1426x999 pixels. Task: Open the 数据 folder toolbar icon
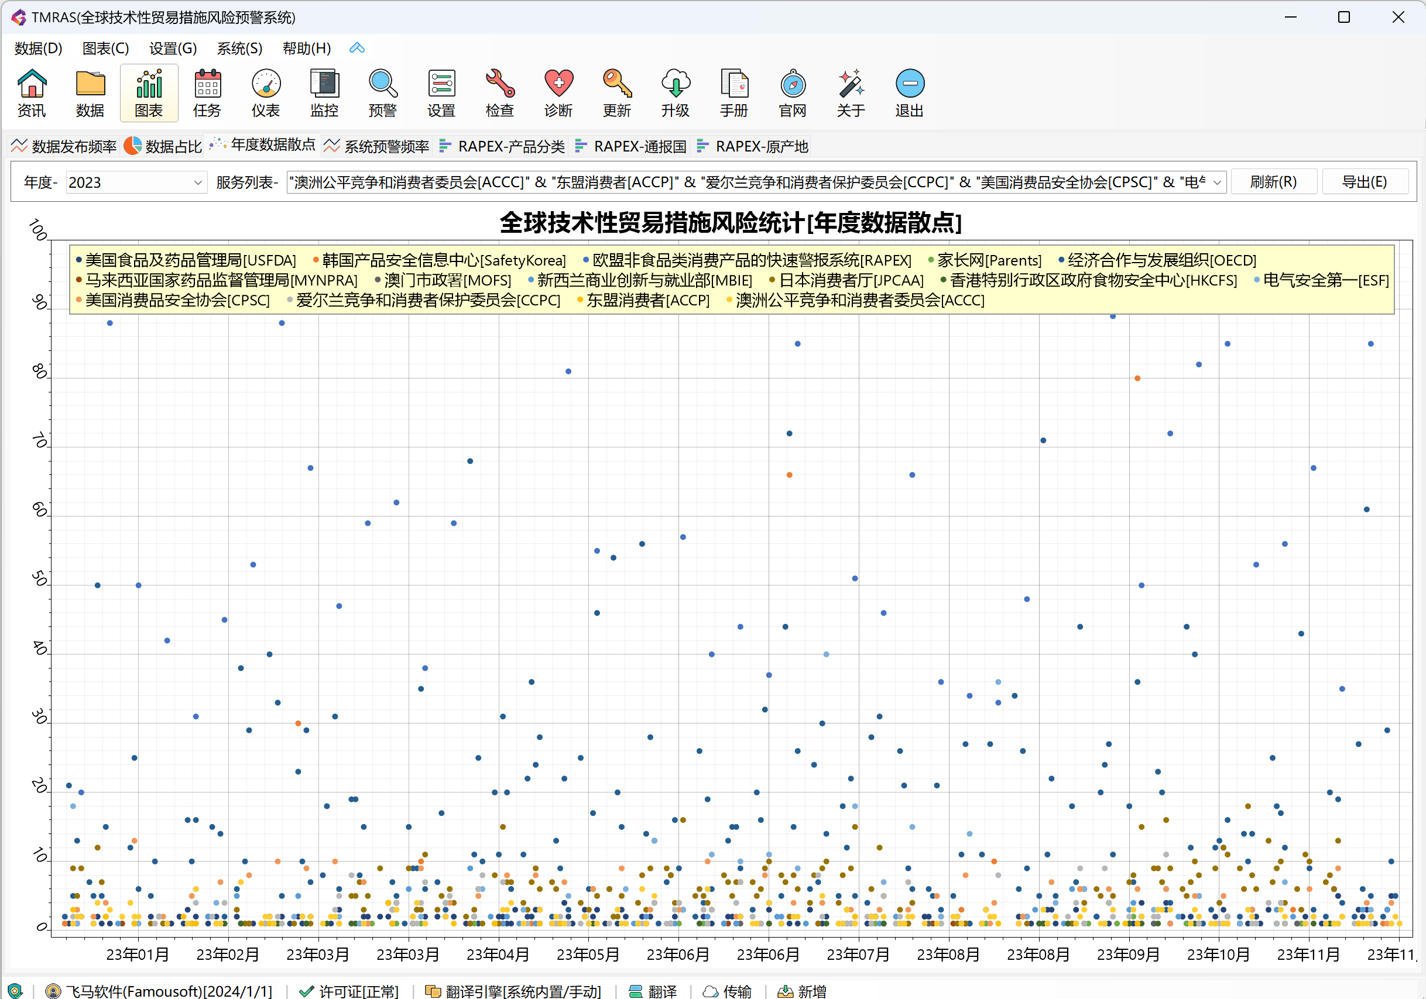click(x=90, y=93)
